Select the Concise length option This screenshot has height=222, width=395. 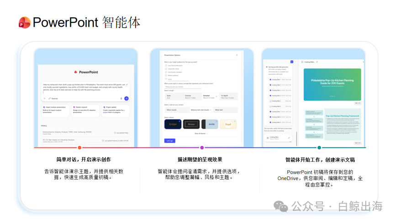tap(192, 97)
